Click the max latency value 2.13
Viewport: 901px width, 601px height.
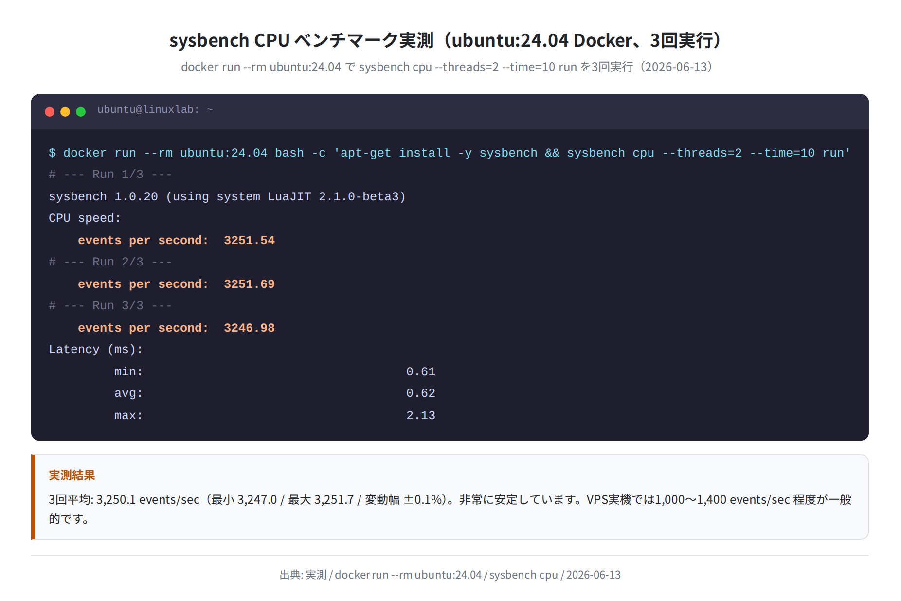coord(421,415)
